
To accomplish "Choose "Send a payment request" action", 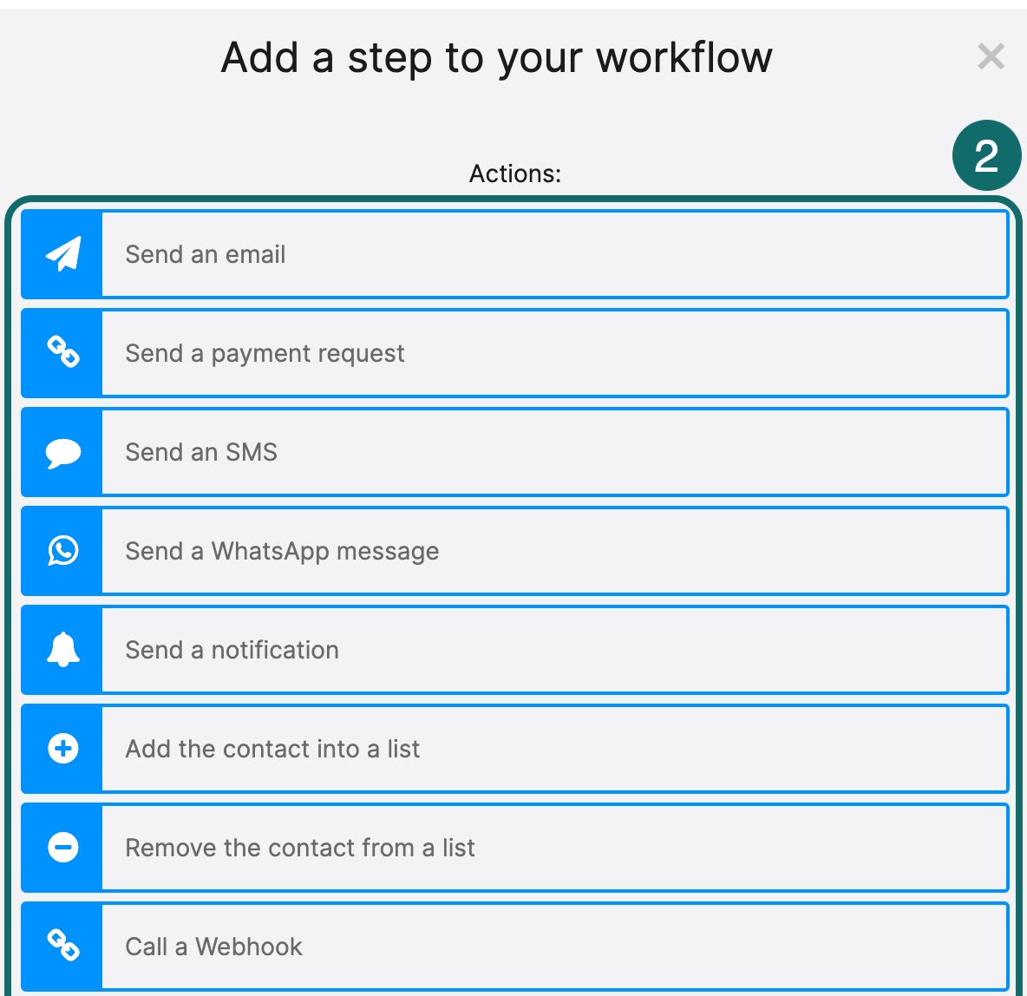I will 265,353.
